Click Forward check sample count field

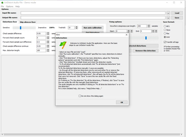41,38
